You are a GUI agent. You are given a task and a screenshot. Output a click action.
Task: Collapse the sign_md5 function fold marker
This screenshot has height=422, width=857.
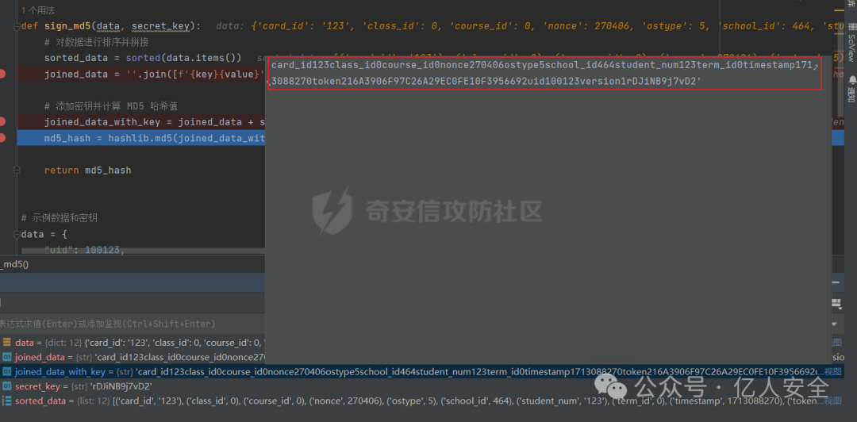point(16,26)
